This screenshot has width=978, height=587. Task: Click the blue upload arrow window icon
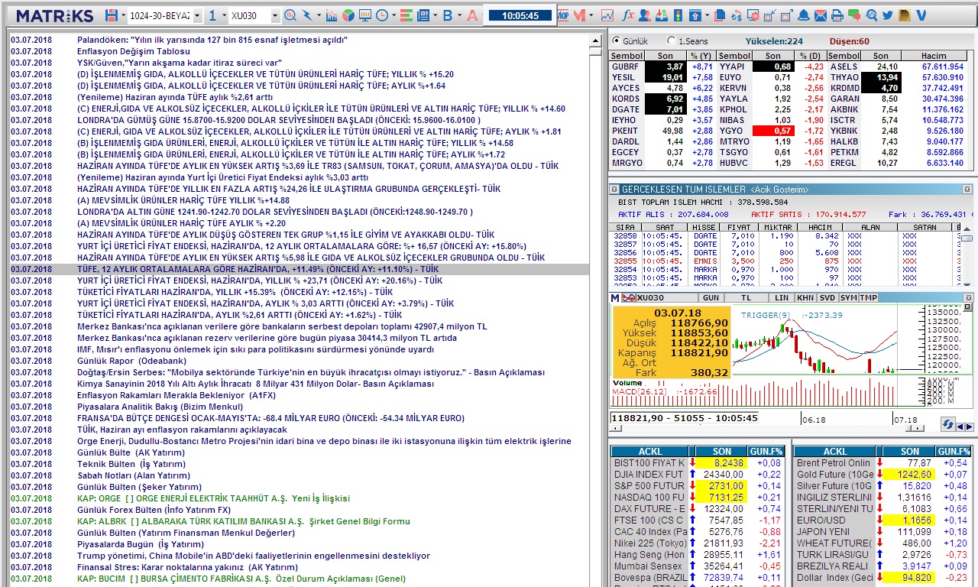point(695,15)
